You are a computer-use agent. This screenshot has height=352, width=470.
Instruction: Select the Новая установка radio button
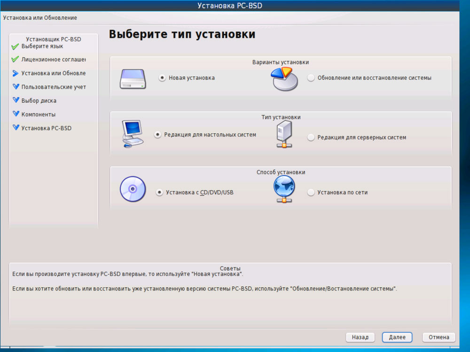[162, 78]
